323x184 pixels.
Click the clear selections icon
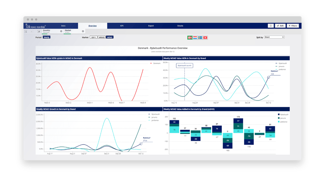click(38, 32)
